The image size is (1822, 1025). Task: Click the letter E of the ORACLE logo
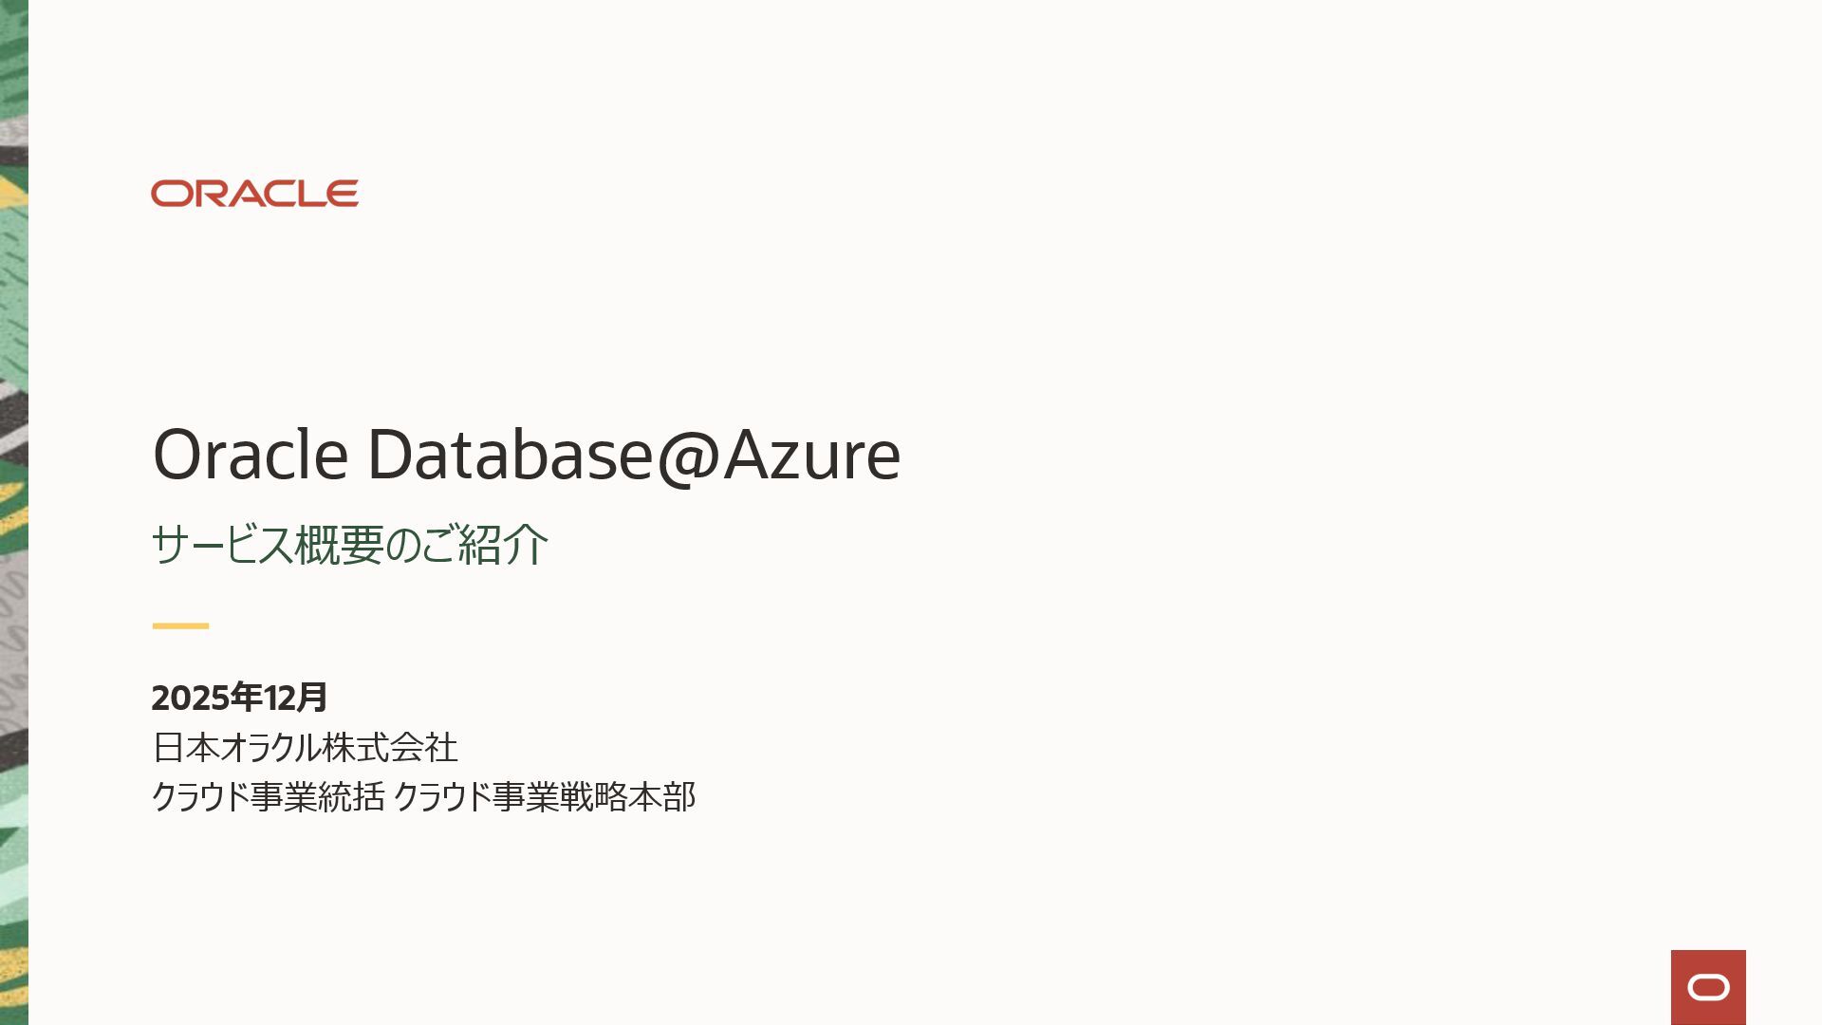[x=344, y=194]
